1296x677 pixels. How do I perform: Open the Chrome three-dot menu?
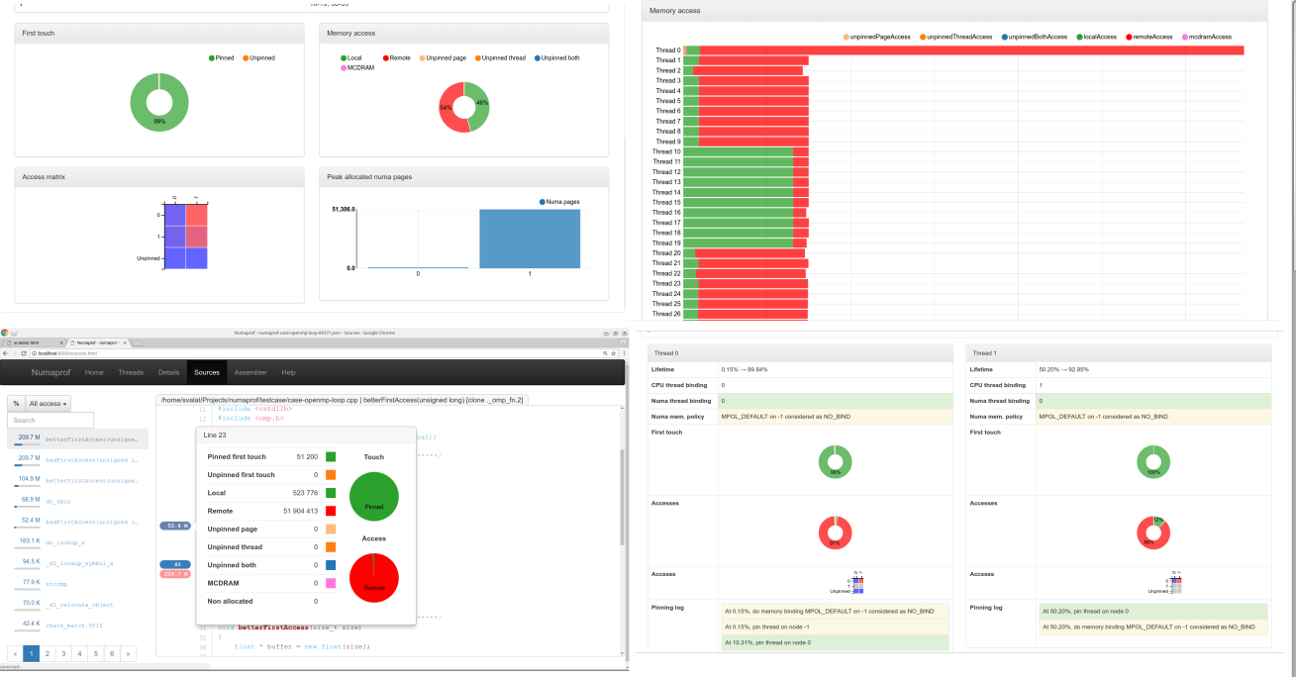pyautogui.click(x=624, y=353)
